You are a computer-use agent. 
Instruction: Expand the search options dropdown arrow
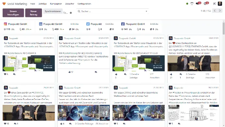146,11
